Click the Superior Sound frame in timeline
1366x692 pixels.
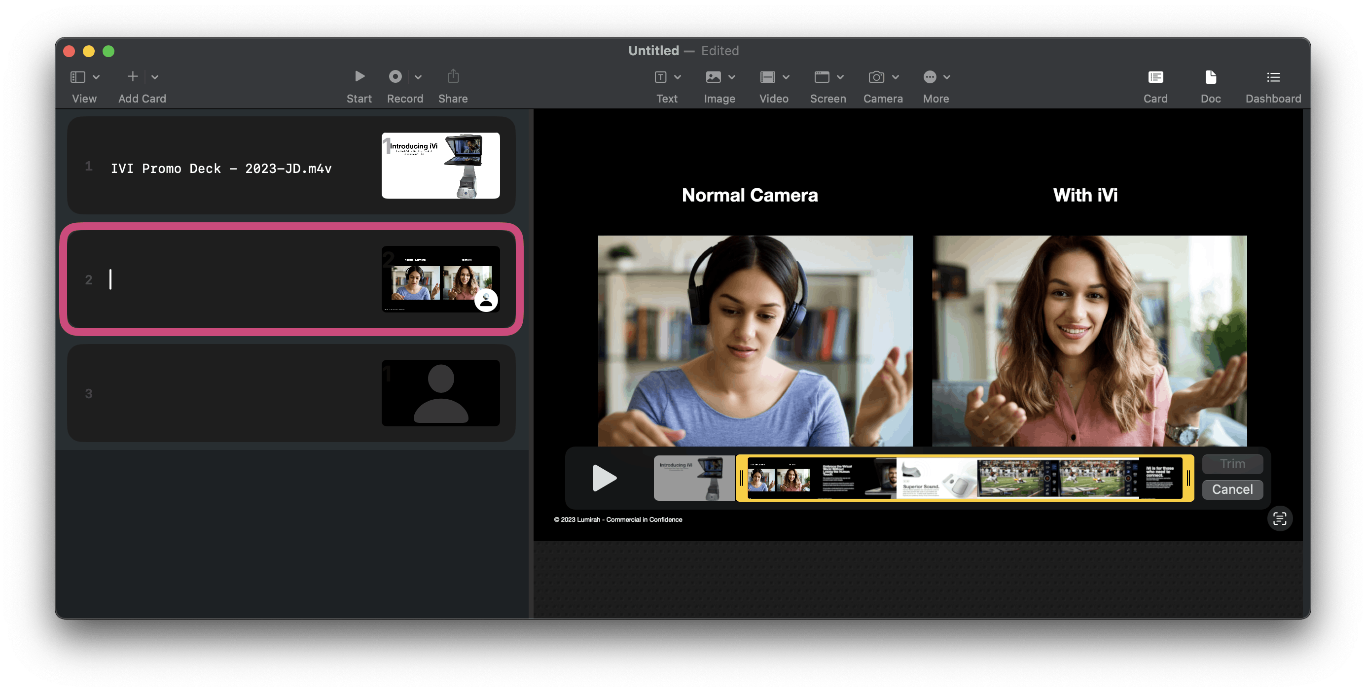click(x=936, y=478)
